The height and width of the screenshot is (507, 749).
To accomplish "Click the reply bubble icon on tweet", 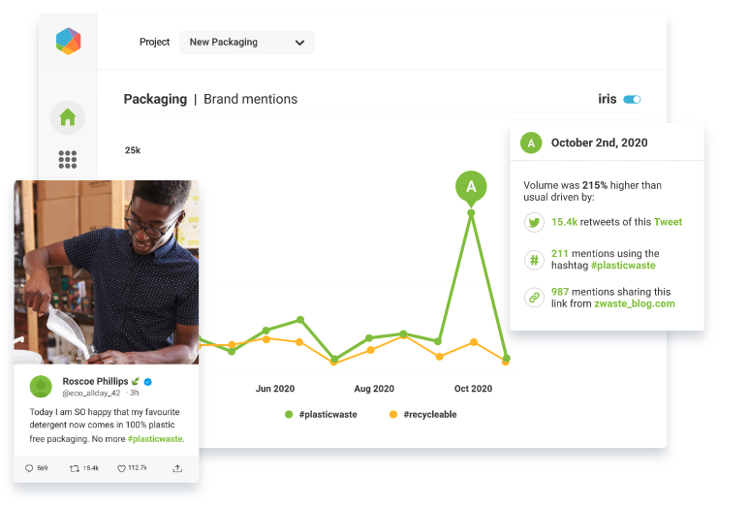I will [29, 468].
